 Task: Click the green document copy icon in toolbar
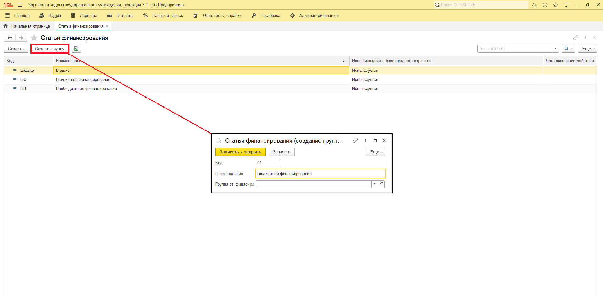click(76, 49)
